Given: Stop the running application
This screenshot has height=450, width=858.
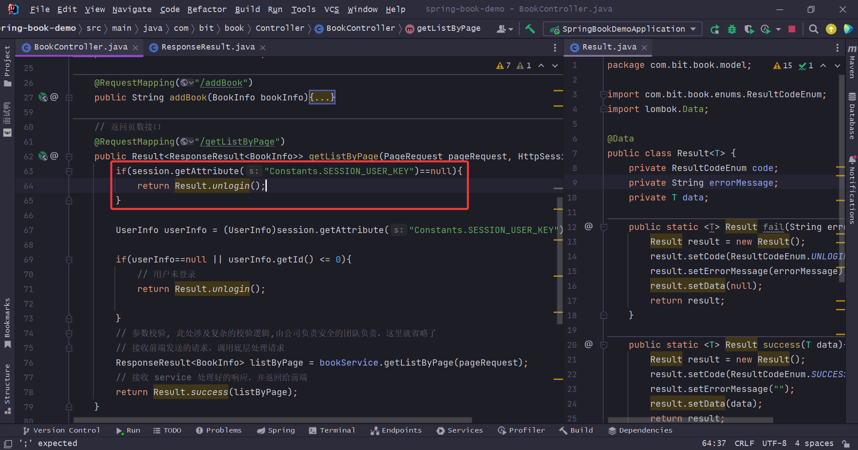Looking at the screenshot, I should coord(792,29).
